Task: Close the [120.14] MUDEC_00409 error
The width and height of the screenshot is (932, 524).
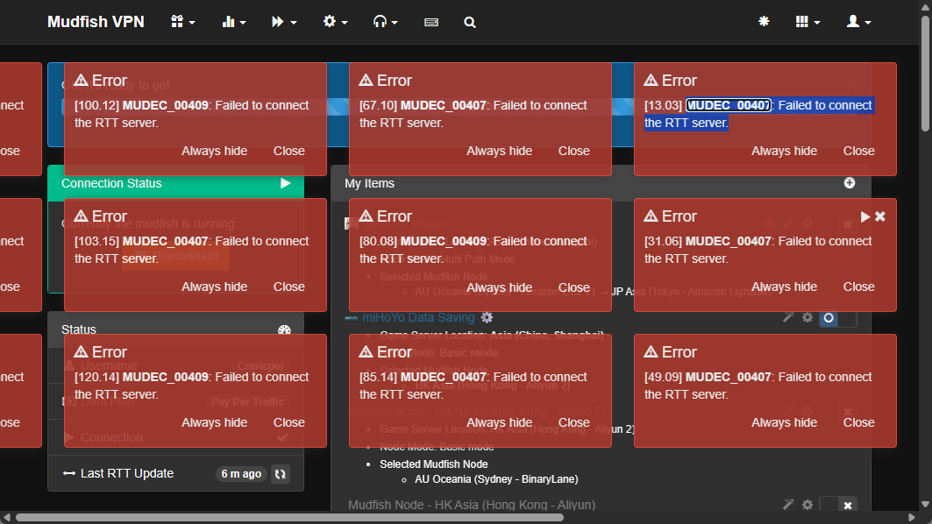Action: coord(288,422)
